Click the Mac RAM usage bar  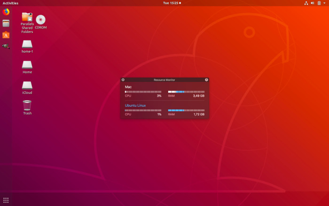tap(186, 92)
